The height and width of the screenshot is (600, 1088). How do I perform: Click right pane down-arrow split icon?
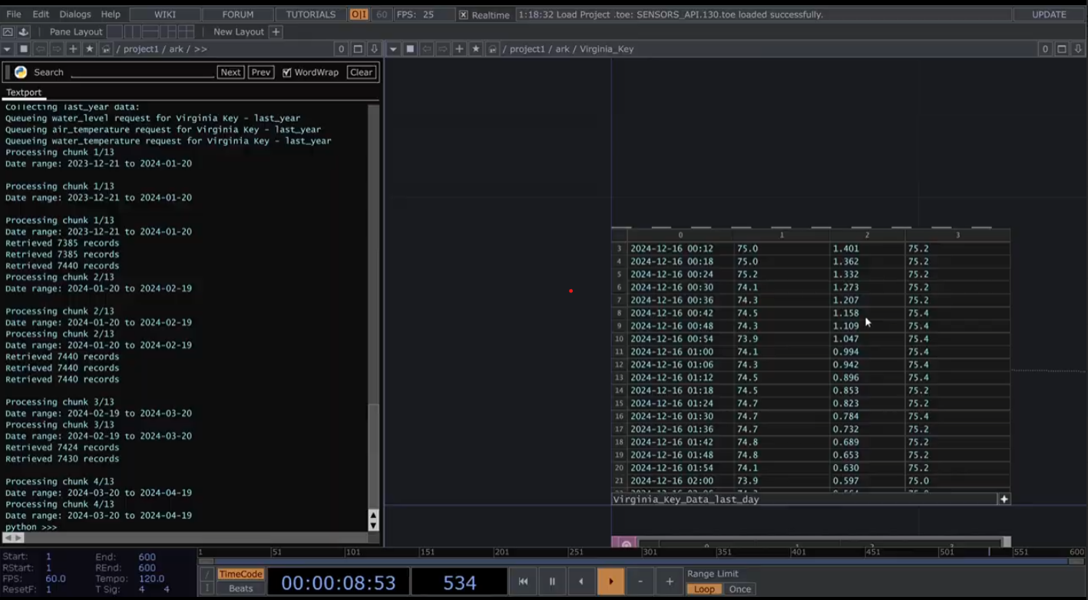click(1079, 49)
